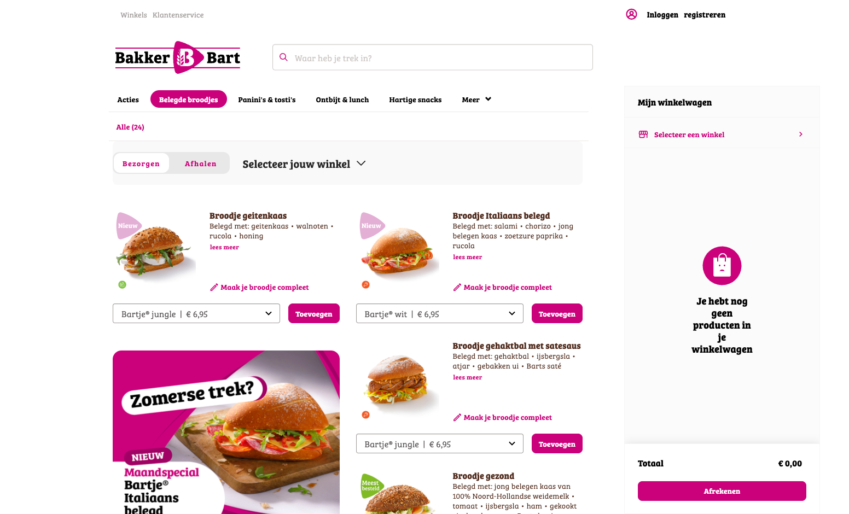Click the Zomerse trek promotional banner
This screenshot has width=849, height=514.
(x=226, y=432)
